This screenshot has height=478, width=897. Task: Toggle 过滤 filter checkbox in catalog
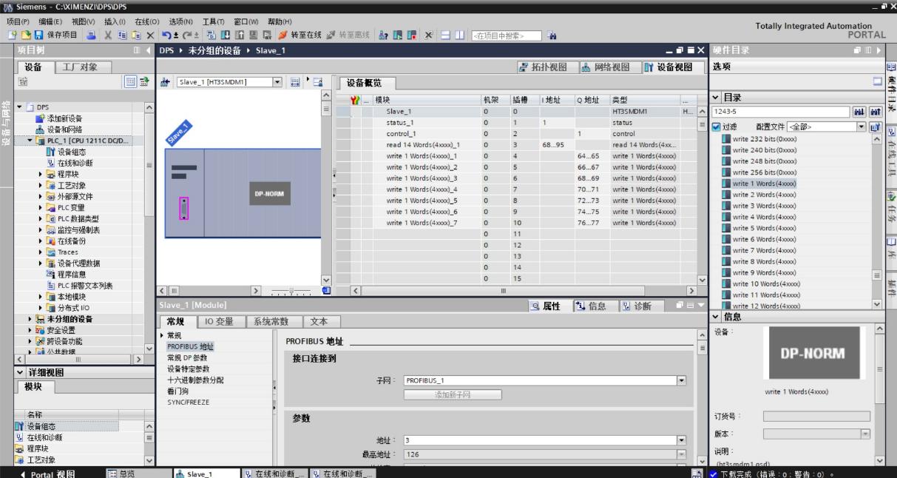point(716,127)
